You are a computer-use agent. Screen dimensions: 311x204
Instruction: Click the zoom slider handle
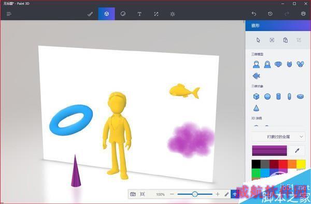coord(195,194)
